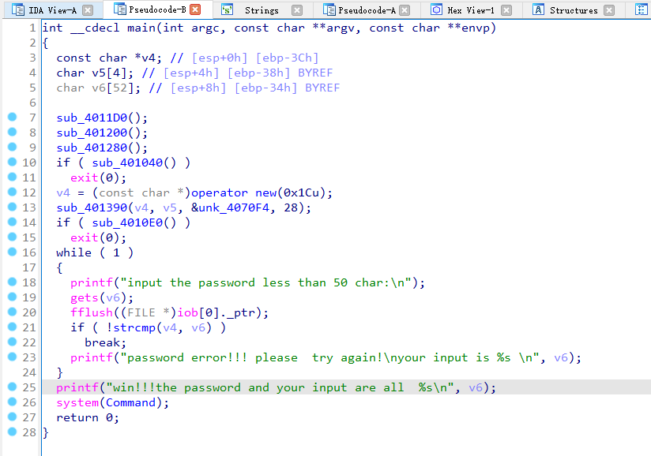Close the Strings tab
Viewport: 651px width, 456px height.
(296, 10)
